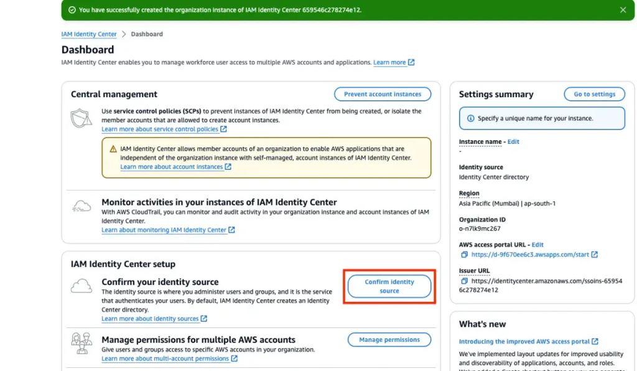Image resolution: width=637 pixels, height=371 pixels.
Task: Edit the AWS access portal URL
Action: point(537,245)
